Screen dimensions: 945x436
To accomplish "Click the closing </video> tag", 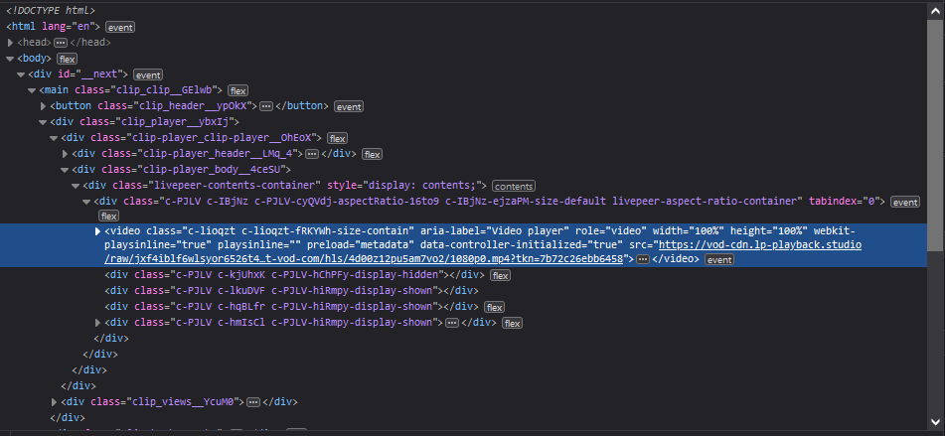I will click(x=676, y=259).
